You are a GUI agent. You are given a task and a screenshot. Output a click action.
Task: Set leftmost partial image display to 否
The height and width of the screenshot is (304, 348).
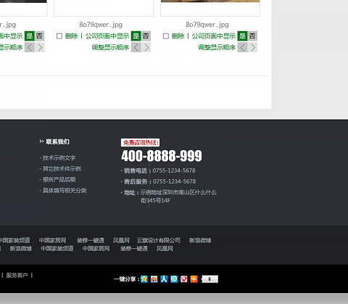pos(39,36)
